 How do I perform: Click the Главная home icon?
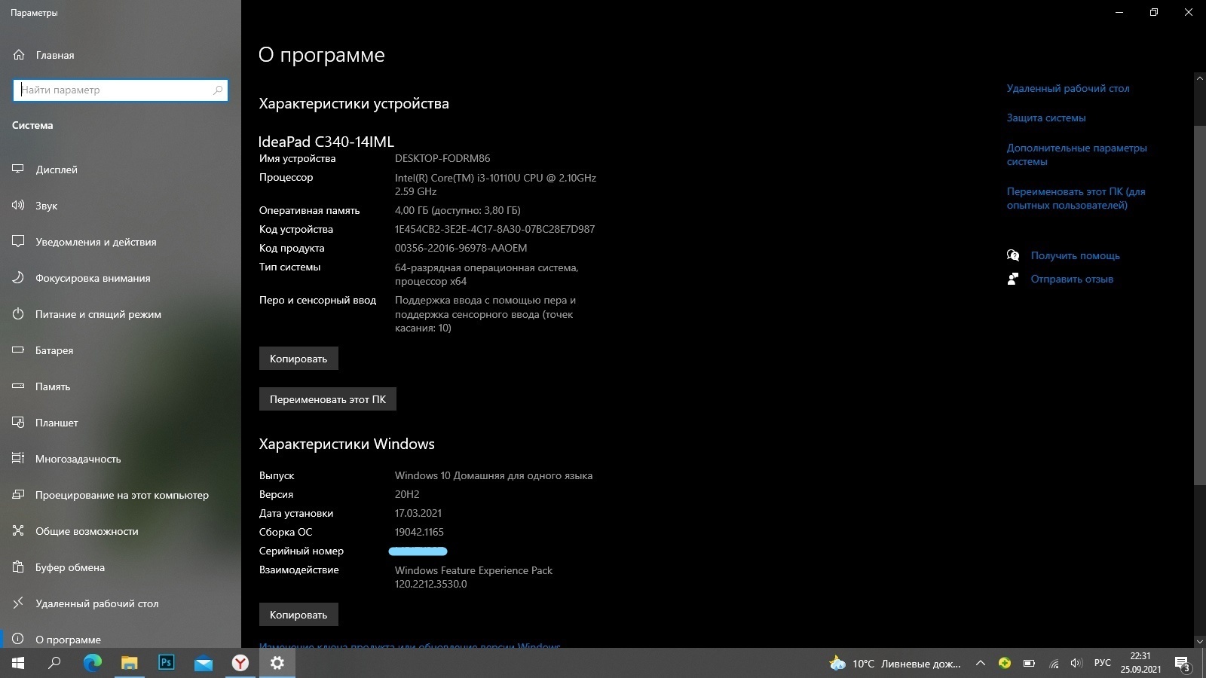point(19,55)
